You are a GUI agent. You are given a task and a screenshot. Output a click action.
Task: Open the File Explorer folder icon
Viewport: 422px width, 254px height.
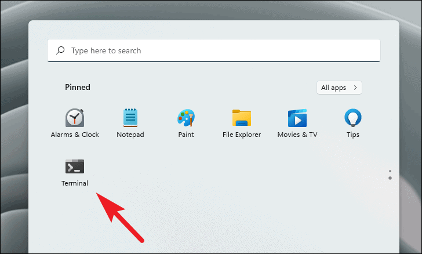tap(241, 118)
